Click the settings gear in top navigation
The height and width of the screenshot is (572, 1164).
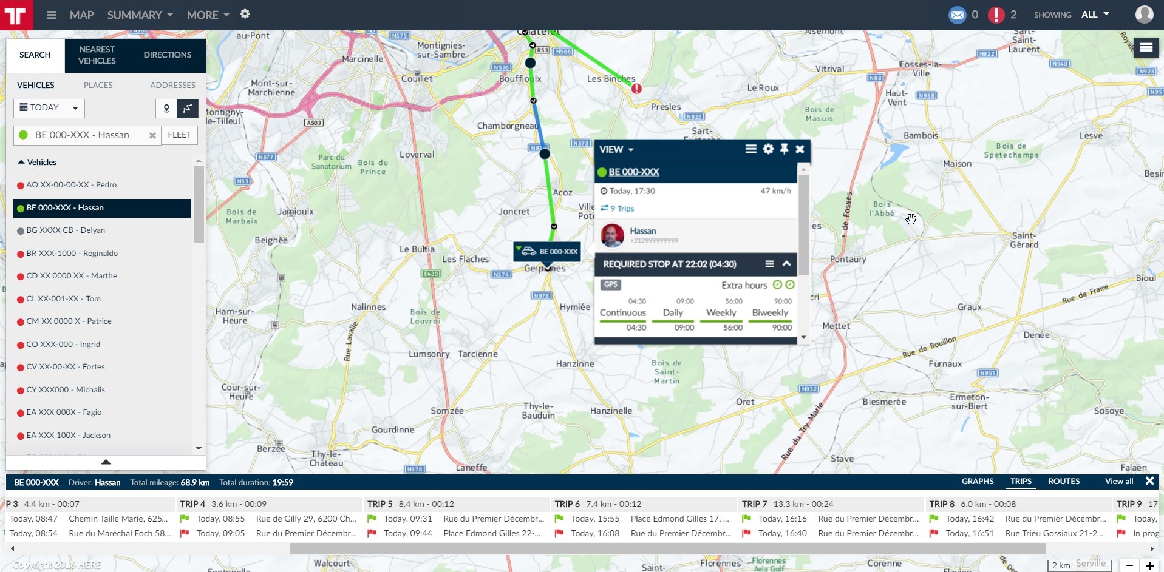click(245, 14)
